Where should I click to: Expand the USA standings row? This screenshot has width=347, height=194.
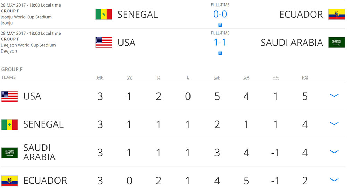point(334,96)
